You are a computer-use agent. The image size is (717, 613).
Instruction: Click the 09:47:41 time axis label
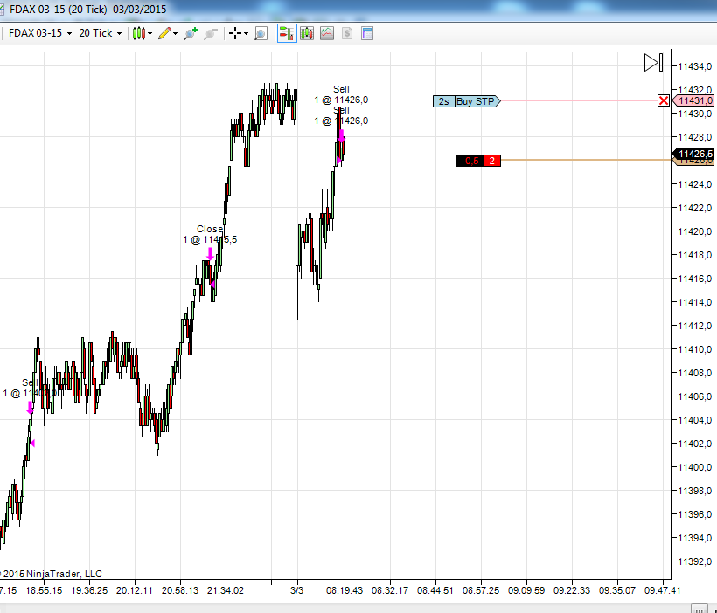662,590
